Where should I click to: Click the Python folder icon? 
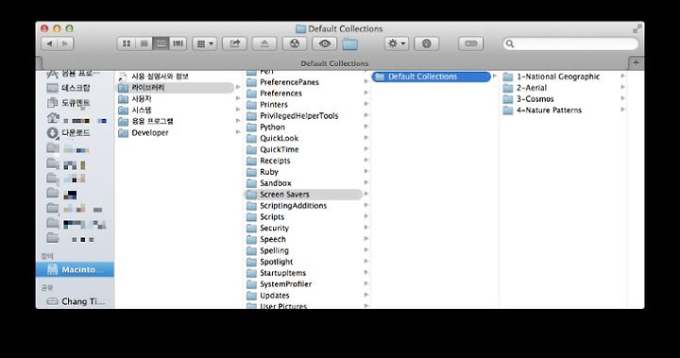tap(251, 128)
